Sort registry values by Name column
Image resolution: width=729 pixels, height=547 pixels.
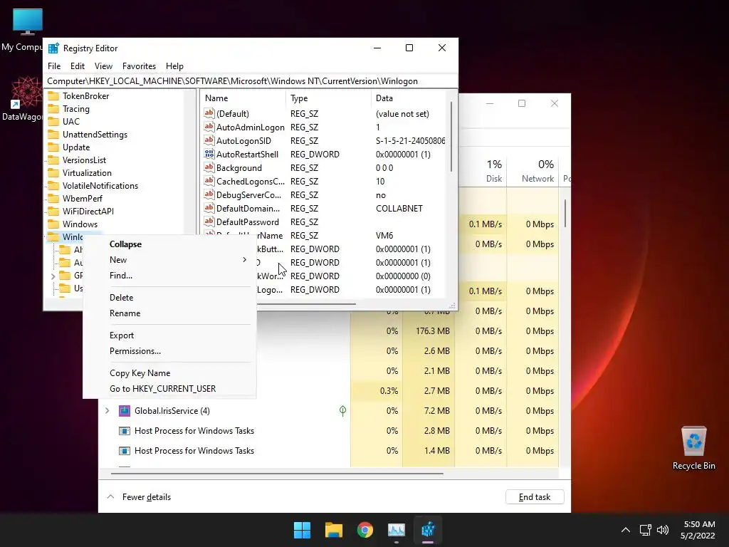[243, 98]
